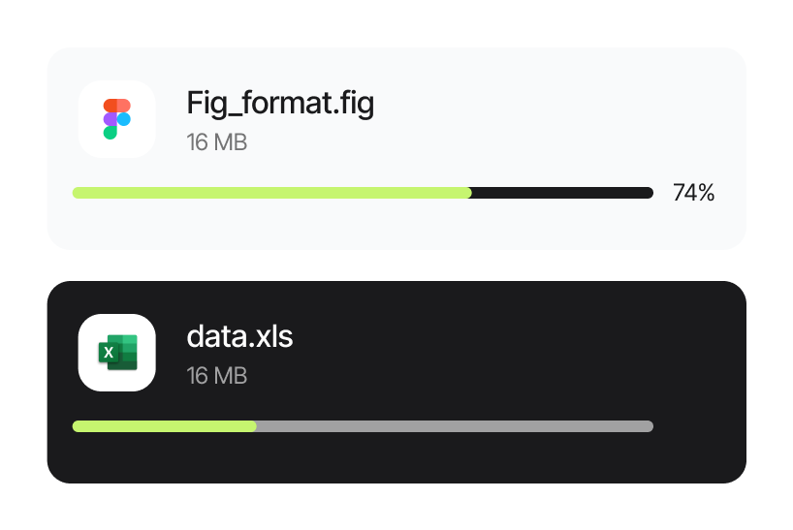The height and width of the screenshot is (530, 793).
Task: Click the Figma file icon
Action: click(x=116, y=118)
